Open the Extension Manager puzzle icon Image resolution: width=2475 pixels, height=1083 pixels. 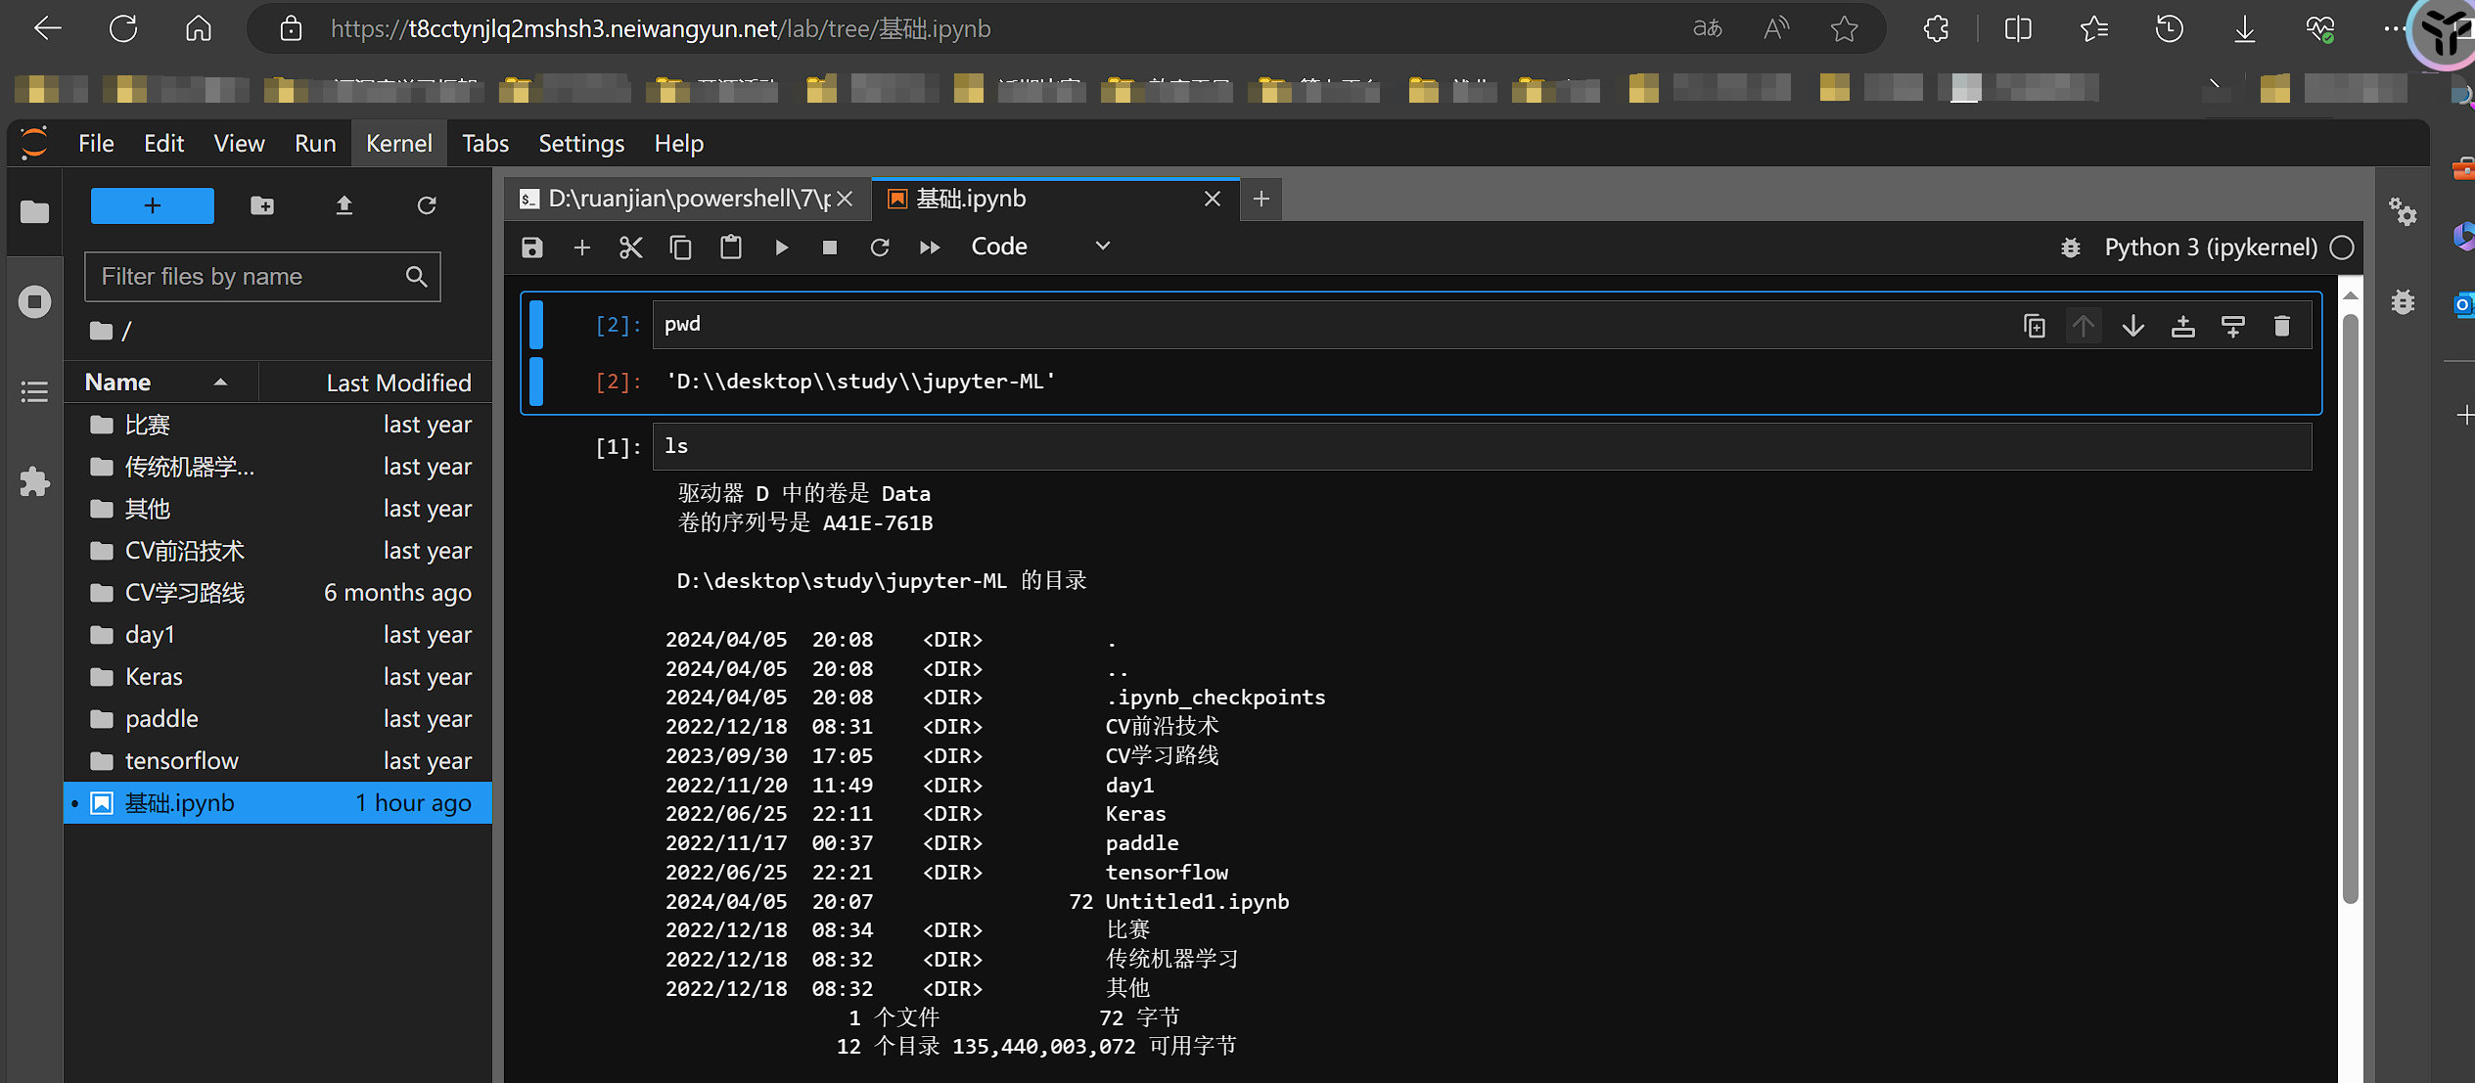[x=34, y=481]
